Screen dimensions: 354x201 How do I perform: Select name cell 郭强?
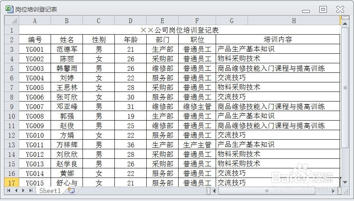tap(67, 116)
